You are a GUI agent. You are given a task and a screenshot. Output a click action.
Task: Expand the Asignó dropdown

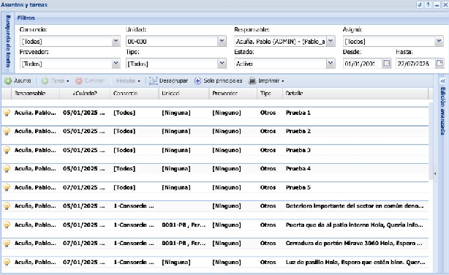pyautogui.click(x=439, y=41)
